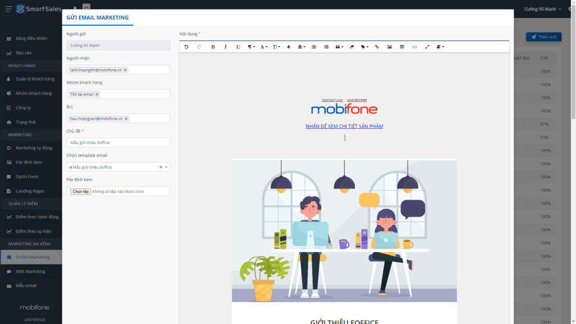Open 'Công ty' in sidebar
The width and height of the screenshot is (576, 324).
tap(23, 107)
